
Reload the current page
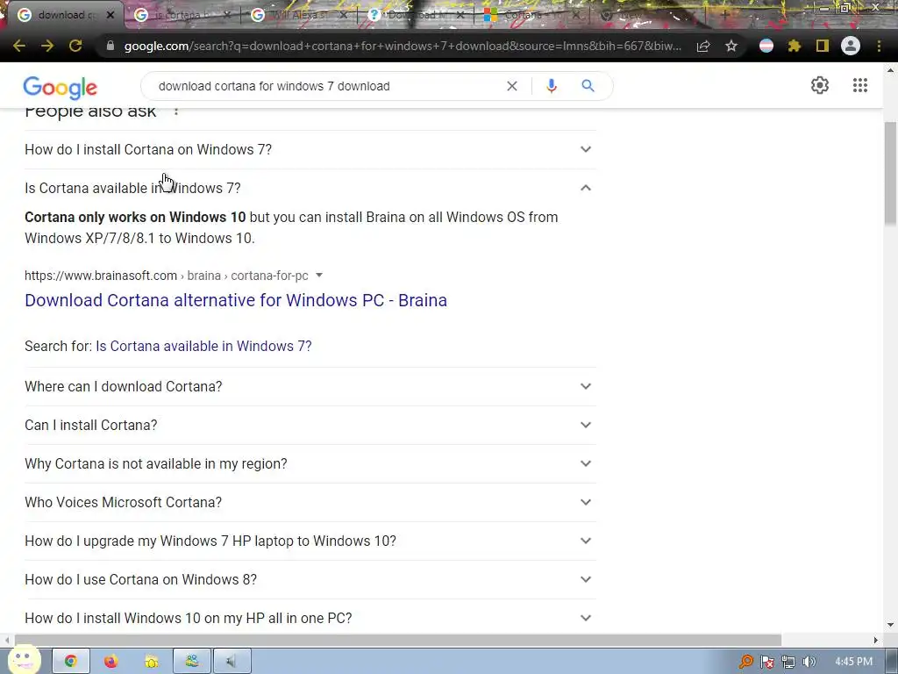[x=75, y=46]
